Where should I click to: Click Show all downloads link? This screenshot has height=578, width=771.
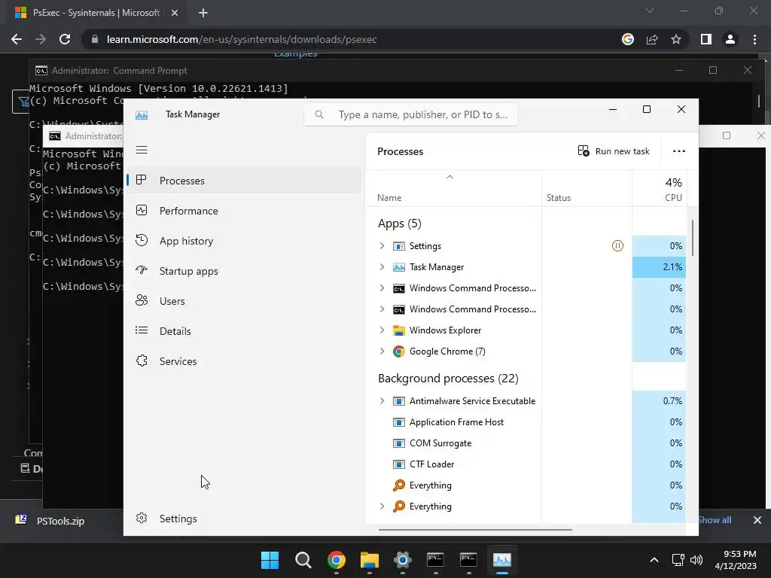tap(715, 520)
